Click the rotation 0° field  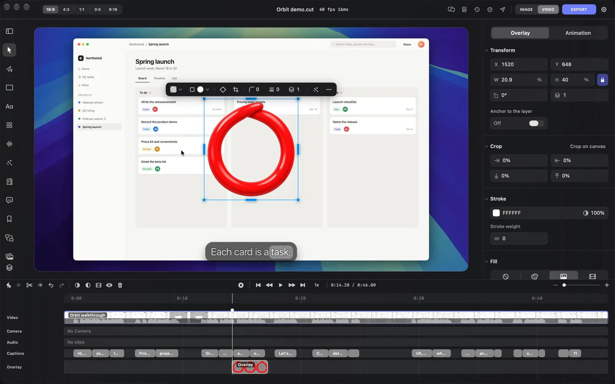(x=519, y=95)
